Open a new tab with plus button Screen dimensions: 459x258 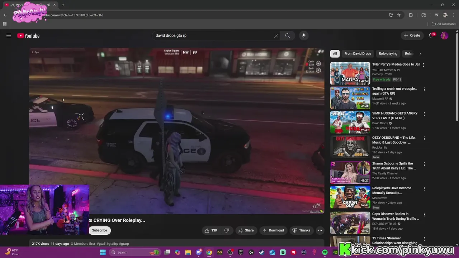63,5
